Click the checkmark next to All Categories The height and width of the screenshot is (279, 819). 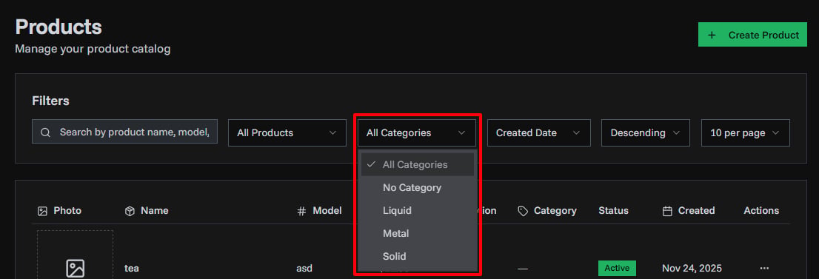point(372,164)
